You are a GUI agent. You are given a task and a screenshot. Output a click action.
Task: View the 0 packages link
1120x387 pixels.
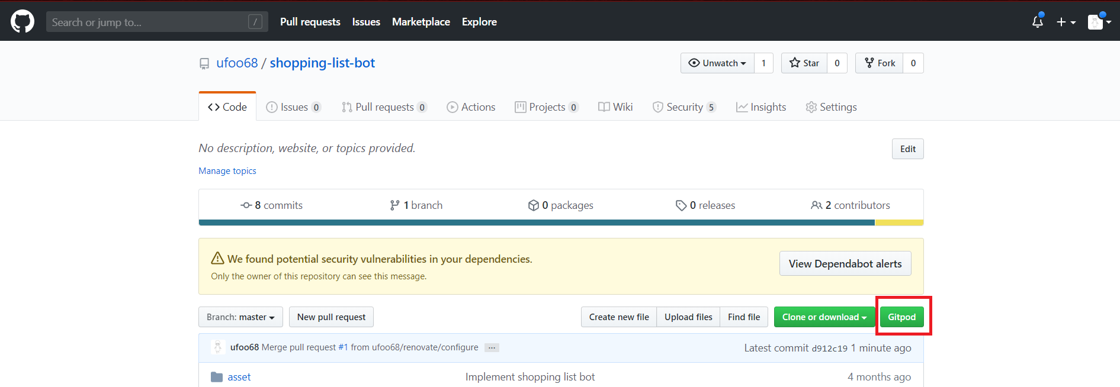[560, 205]
